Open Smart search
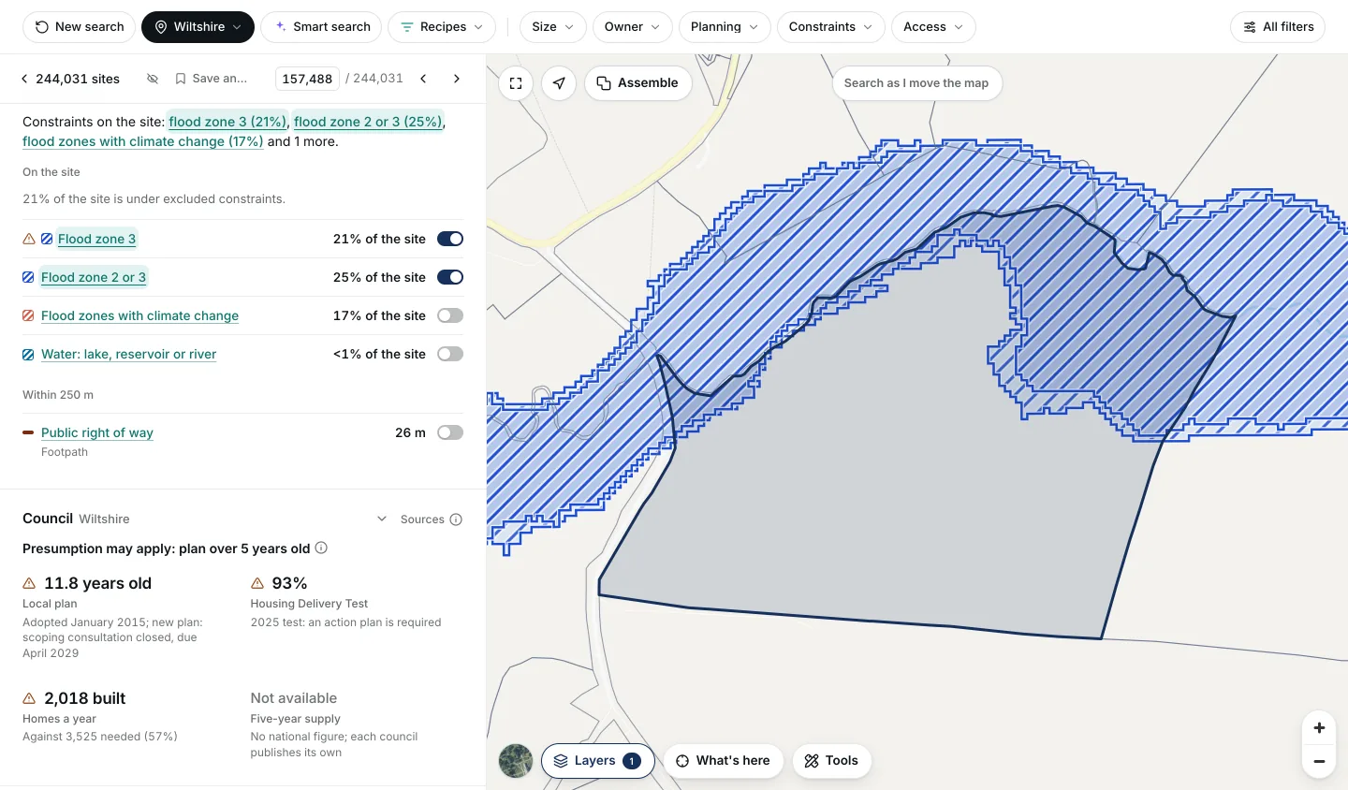1348x790 pixels. [321, 27]
